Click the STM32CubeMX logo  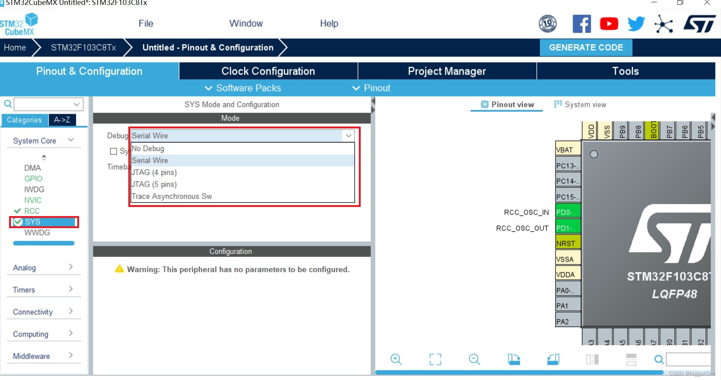[19, 24]
